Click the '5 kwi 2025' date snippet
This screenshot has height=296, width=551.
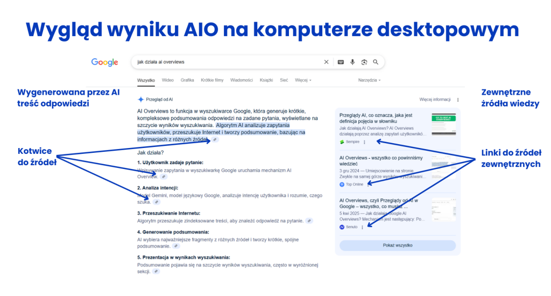coord(349,213)
